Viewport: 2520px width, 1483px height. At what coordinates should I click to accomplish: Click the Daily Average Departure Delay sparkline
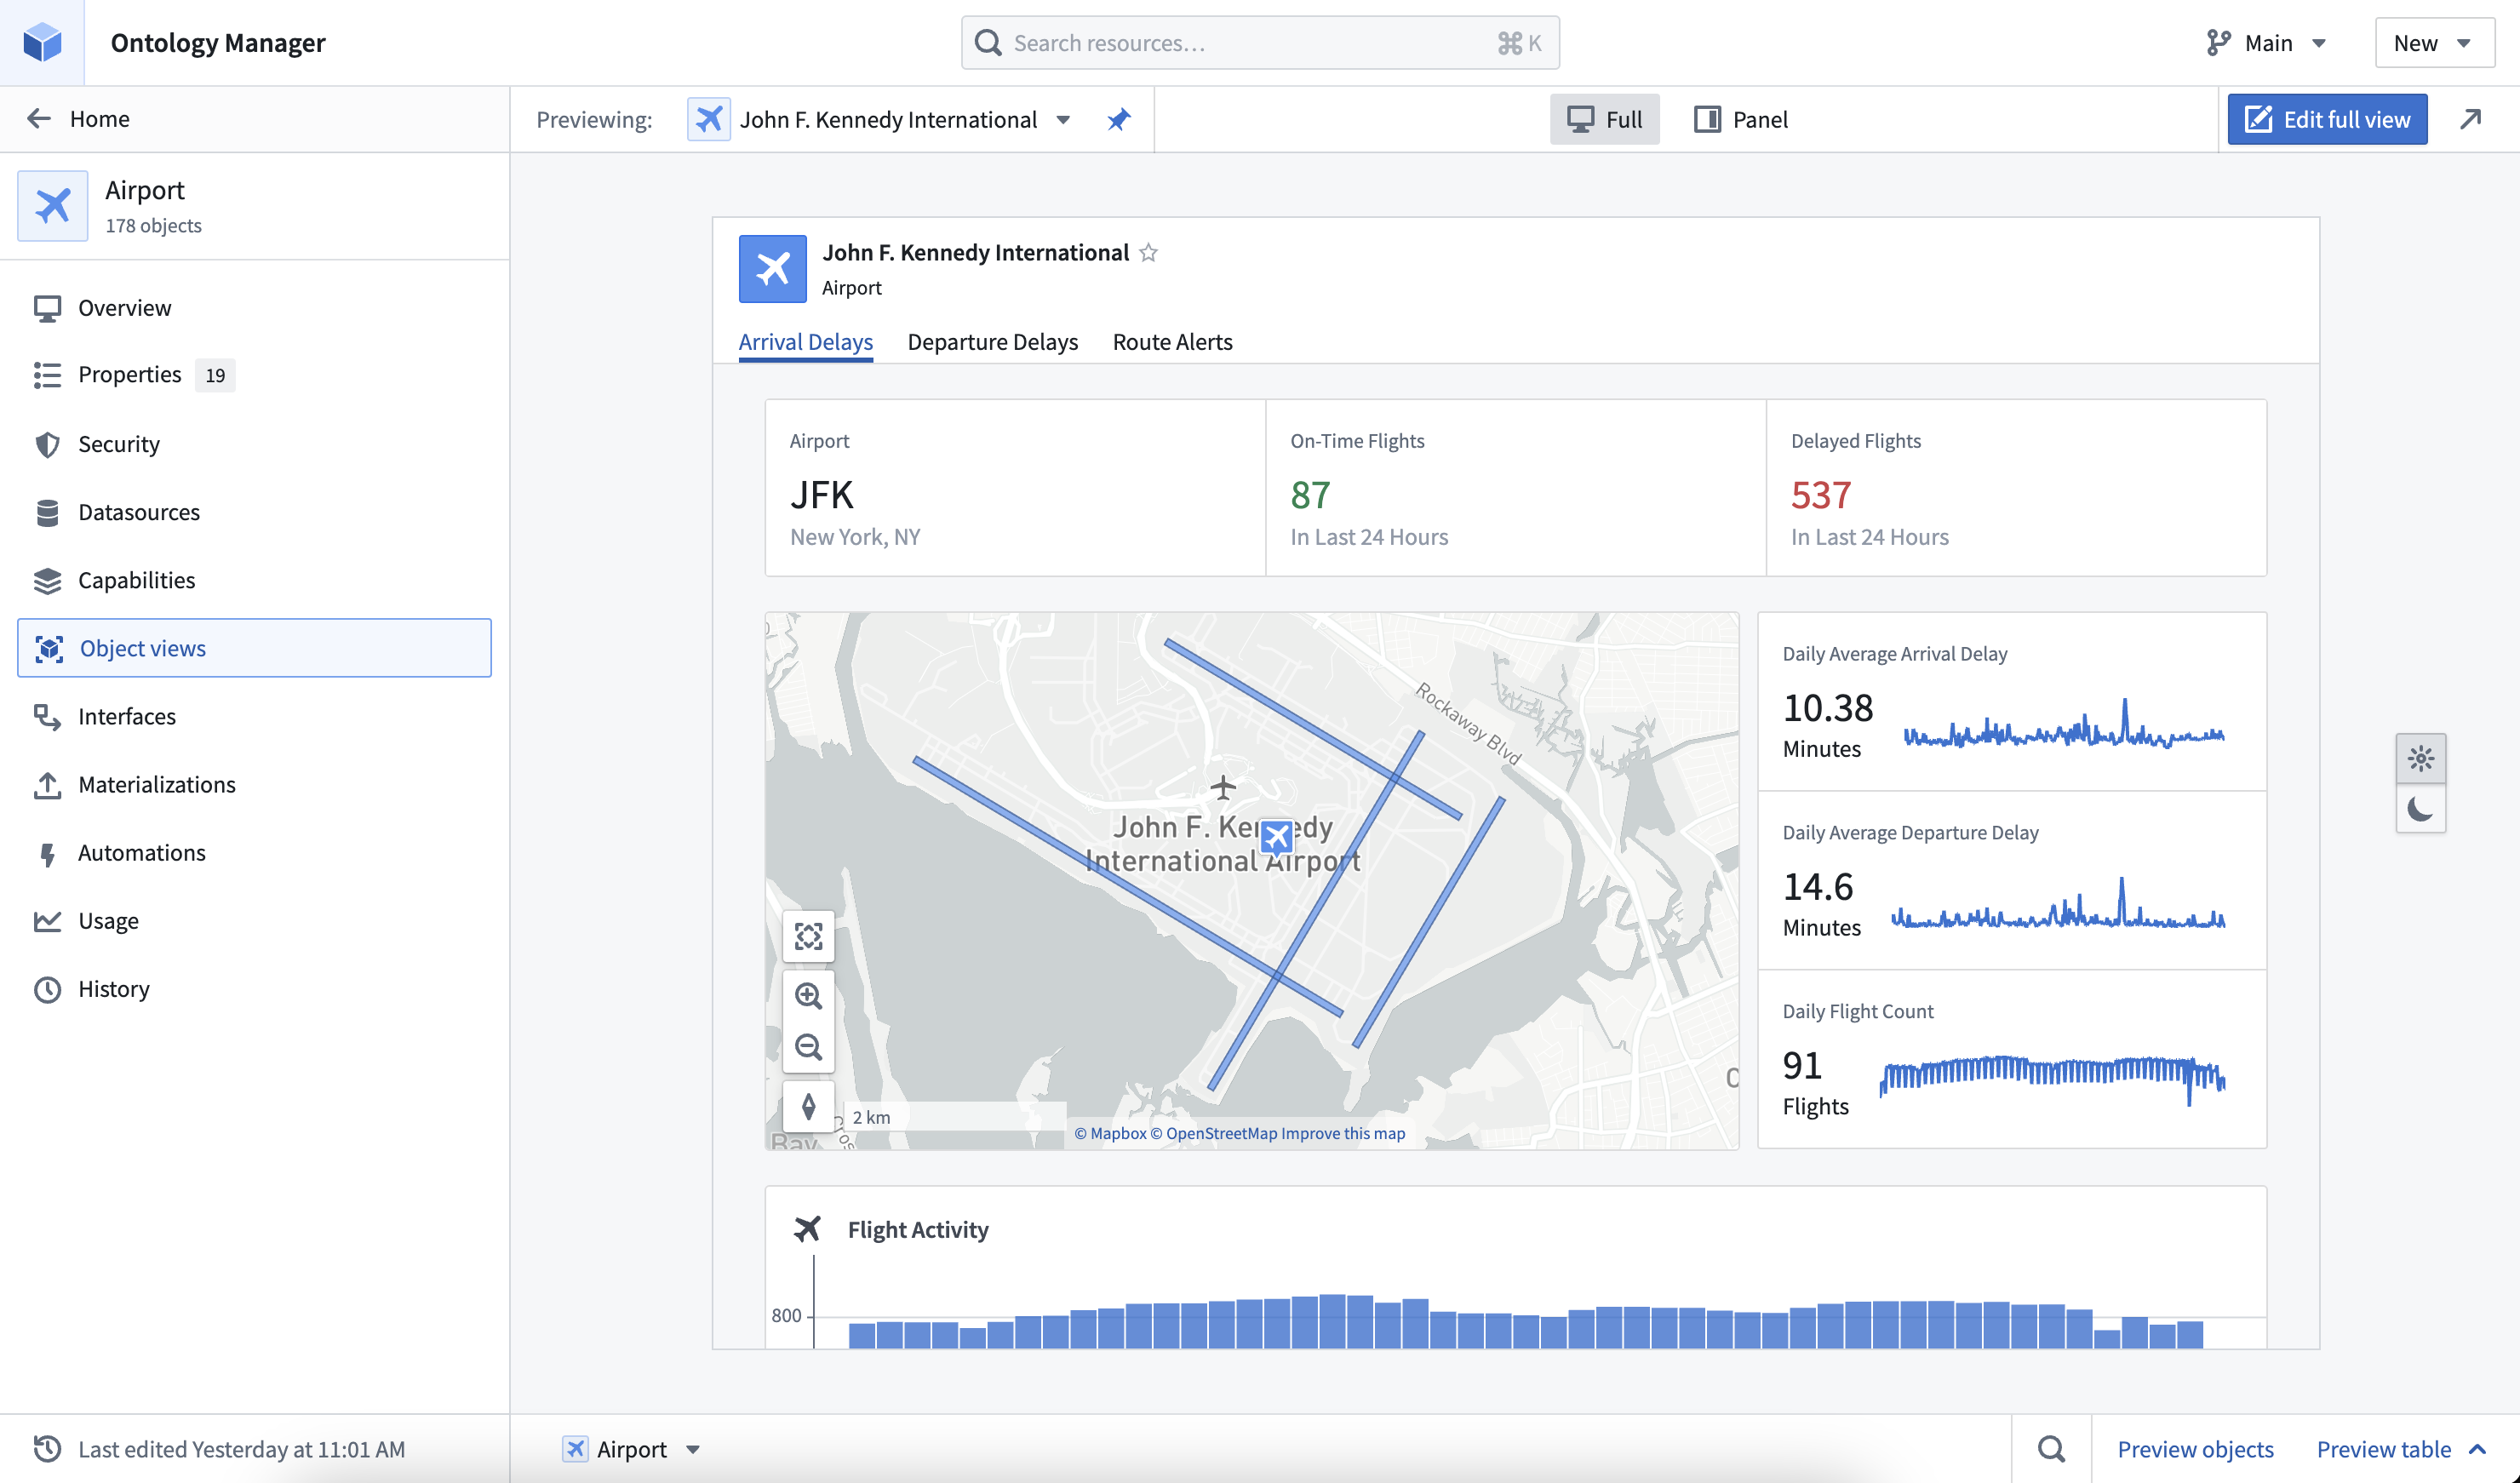[x=2058, y=903]
